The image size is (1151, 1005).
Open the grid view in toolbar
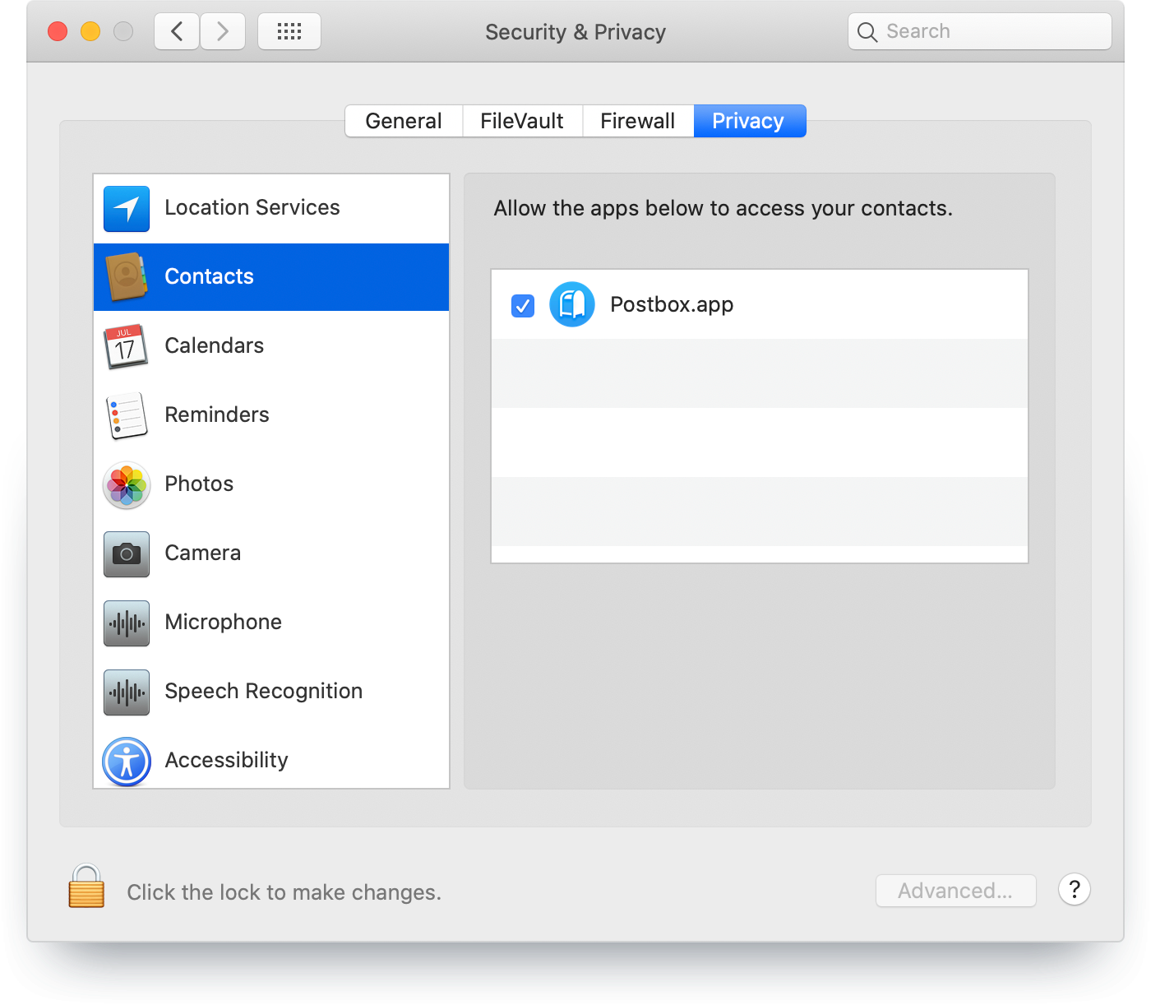click(289, 31)
